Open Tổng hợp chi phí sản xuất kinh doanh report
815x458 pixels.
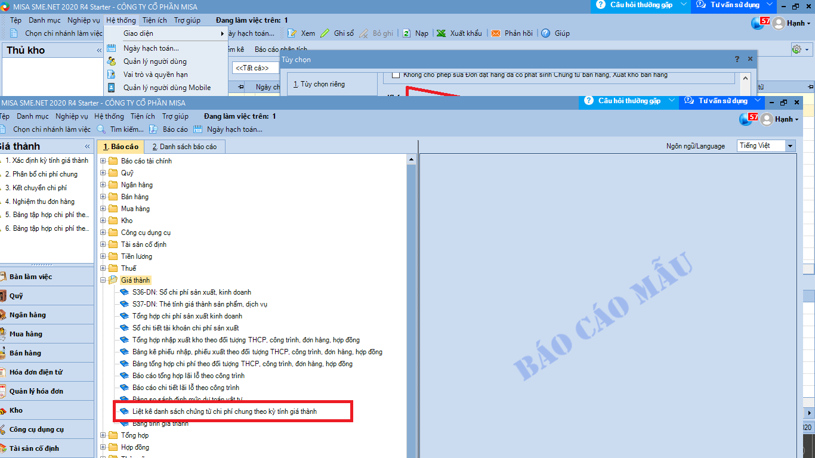[187, 316]
